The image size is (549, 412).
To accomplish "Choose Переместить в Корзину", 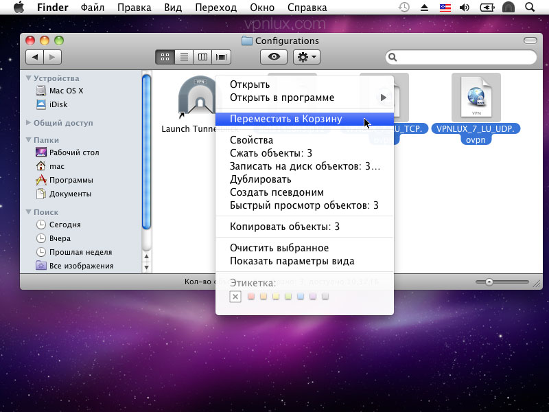I will (305, 119).
